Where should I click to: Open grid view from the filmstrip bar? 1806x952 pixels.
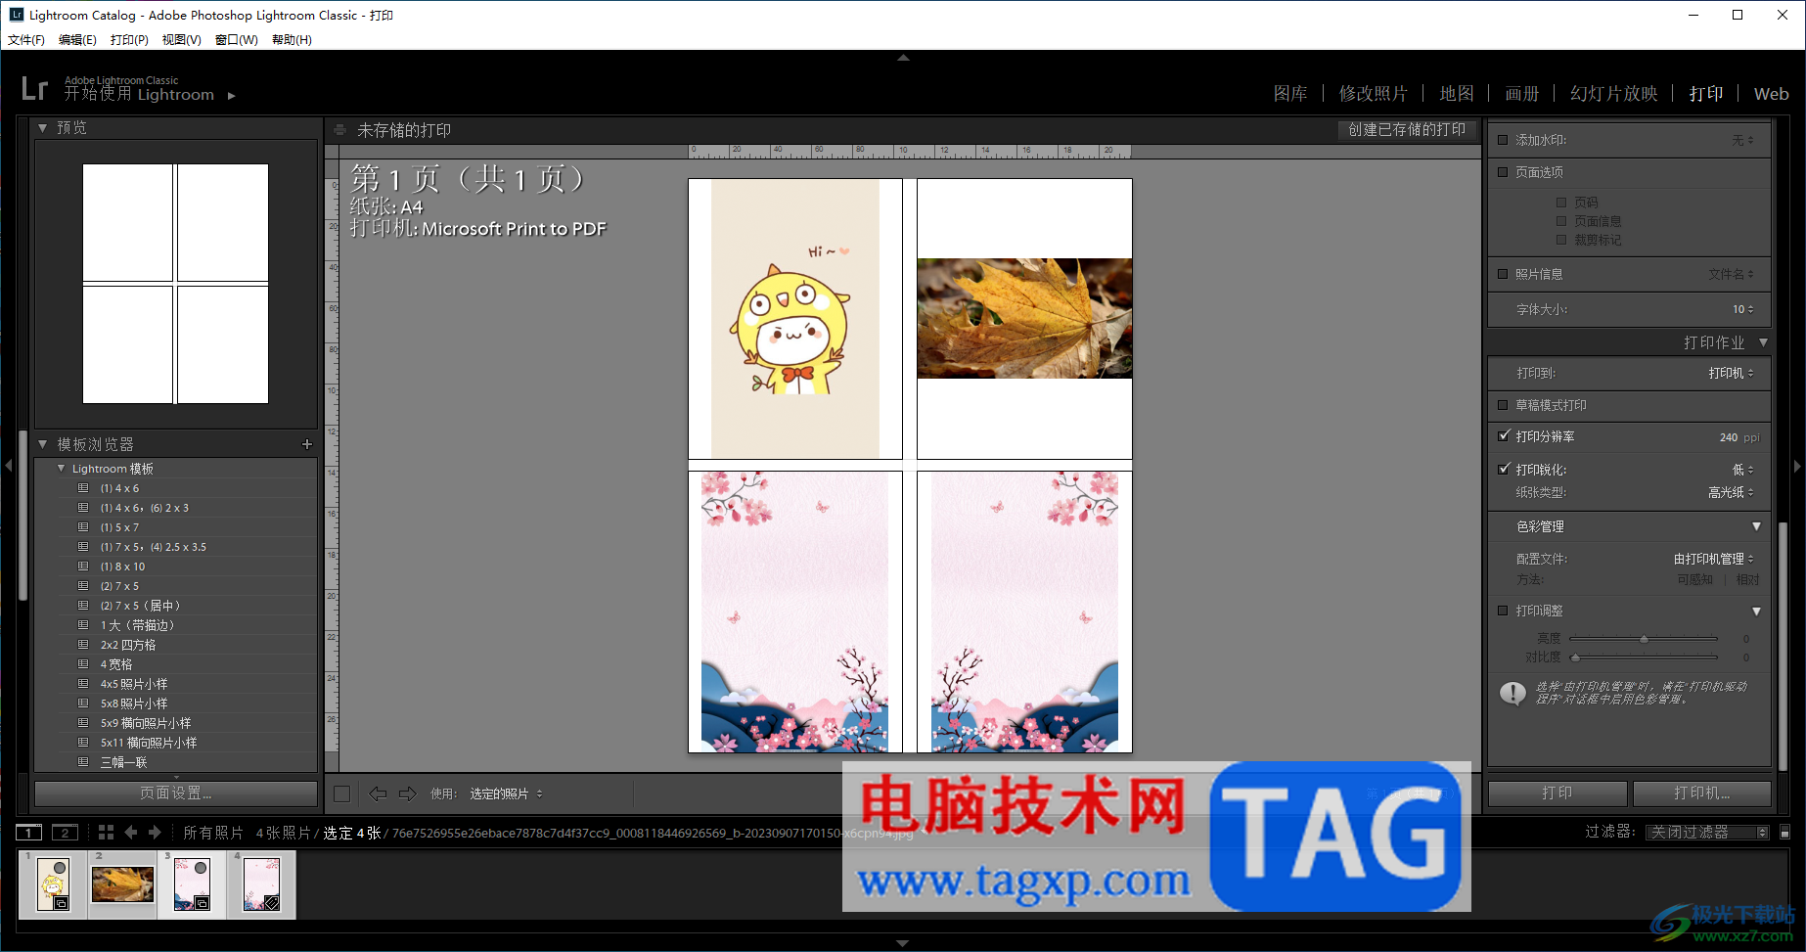[x=106, y=833]
